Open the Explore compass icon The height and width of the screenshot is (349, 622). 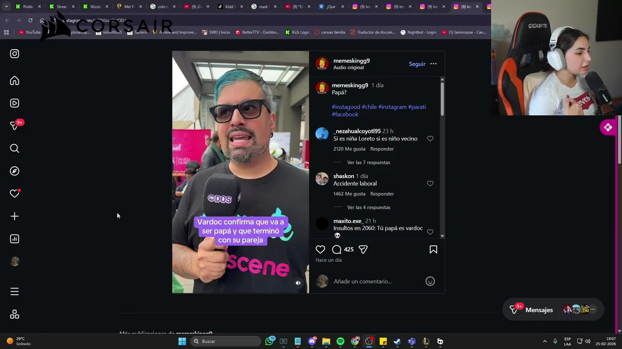point(15,171)
